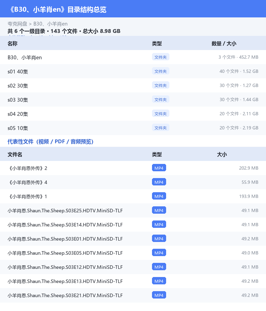Click the size text 30 个文件 · 1.44 GB

(x=239, y=99)
